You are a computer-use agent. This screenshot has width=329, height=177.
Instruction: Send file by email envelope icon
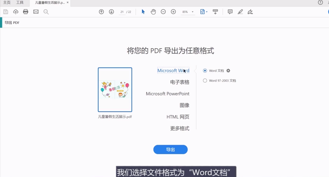click(x=36, y=12)
